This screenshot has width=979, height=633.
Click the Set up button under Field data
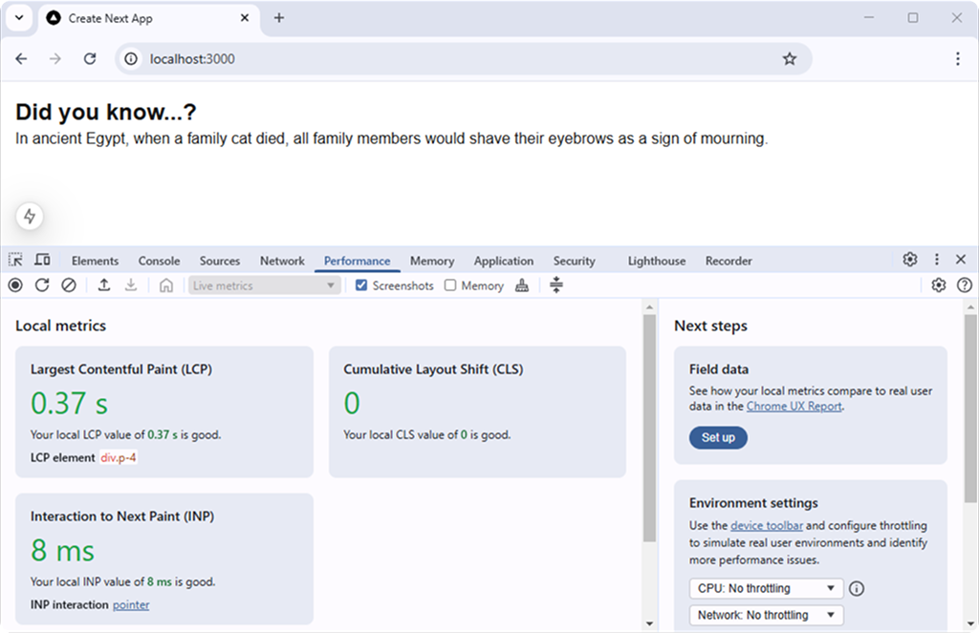pyautogui.click(x=718, y=437)
